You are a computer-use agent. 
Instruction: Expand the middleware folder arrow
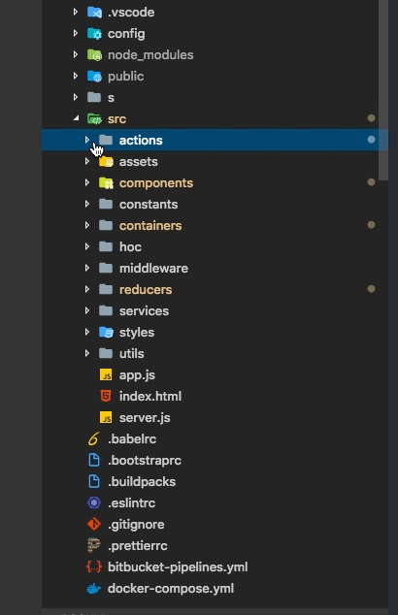pos(87,268)
